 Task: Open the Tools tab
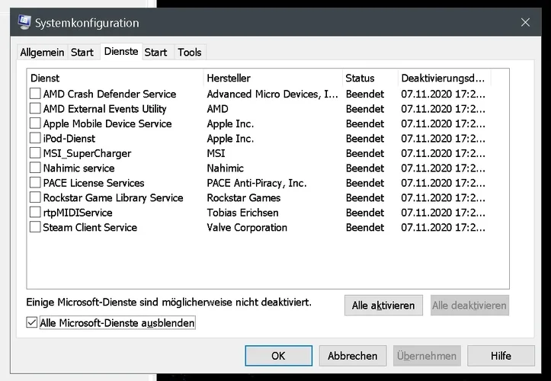pyautogui.click(x=190, y=52)
